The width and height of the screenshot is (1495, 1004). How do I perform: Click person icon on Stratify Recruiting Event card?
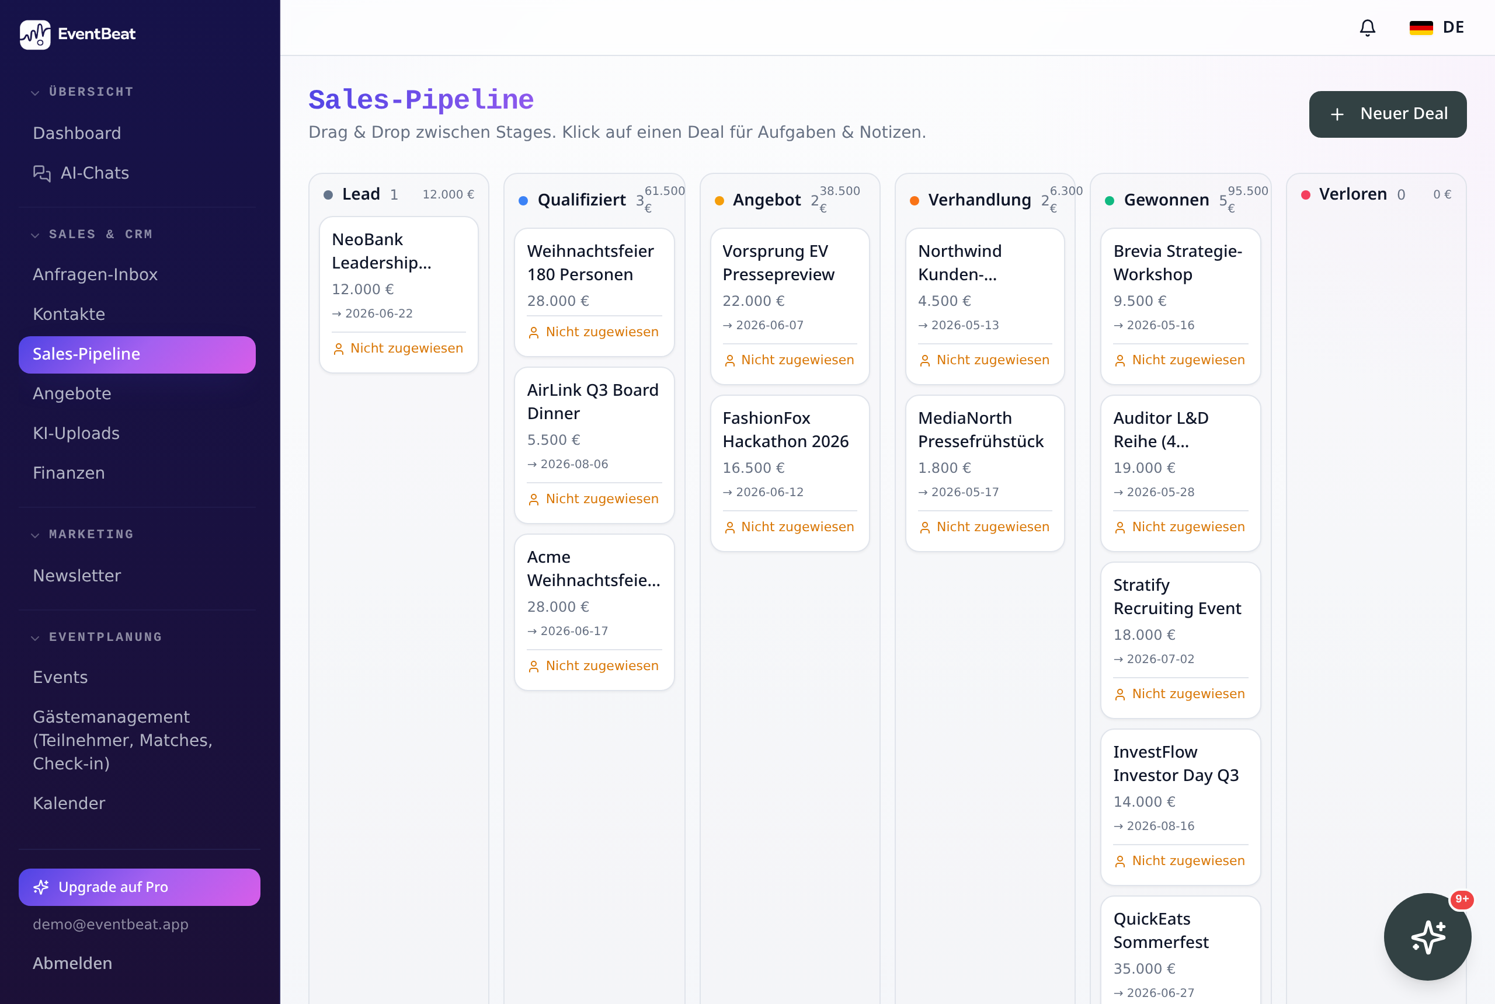point(1120,695)
